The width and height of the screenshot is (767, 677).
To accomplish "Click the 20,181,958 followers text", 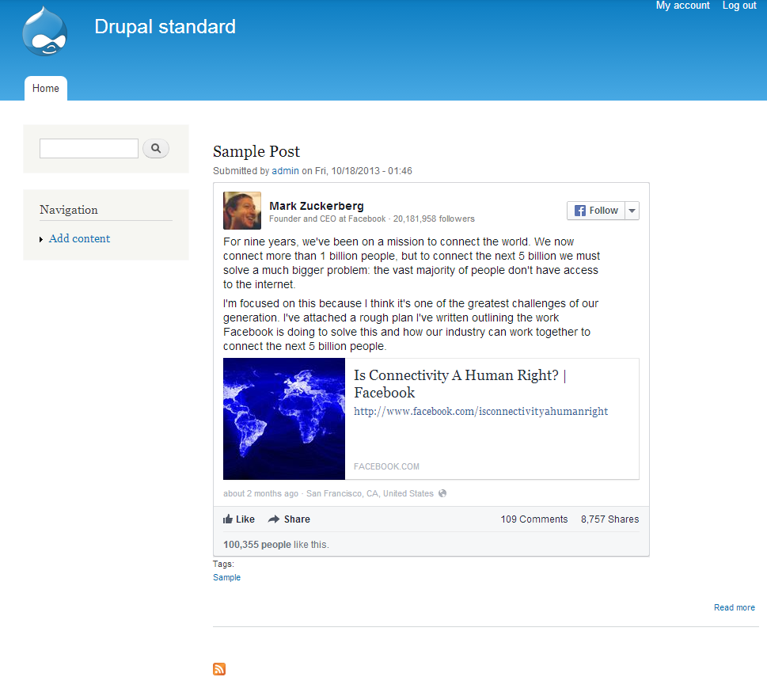I will coord(434,219).
